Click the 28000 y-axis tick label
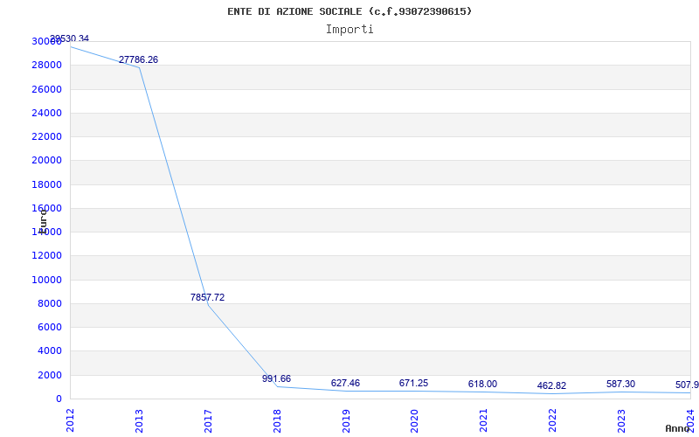This screenshot has height=437, width=699. (46, 65)
